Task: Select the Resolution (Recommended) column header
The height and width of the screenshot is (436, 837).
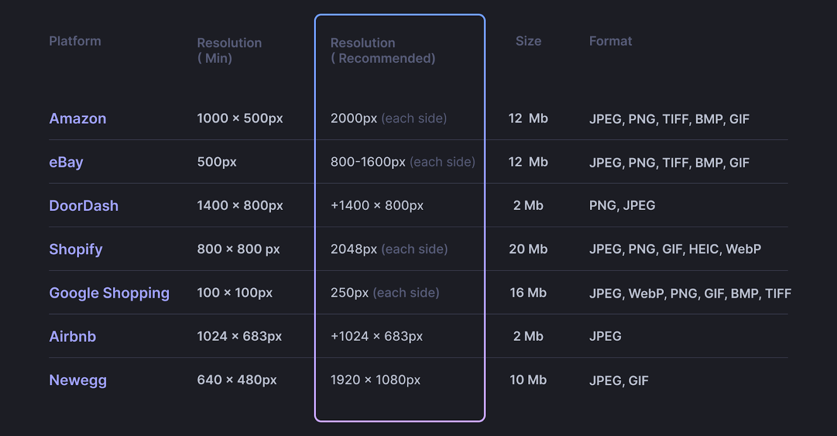Action: (x=382, y=50)
